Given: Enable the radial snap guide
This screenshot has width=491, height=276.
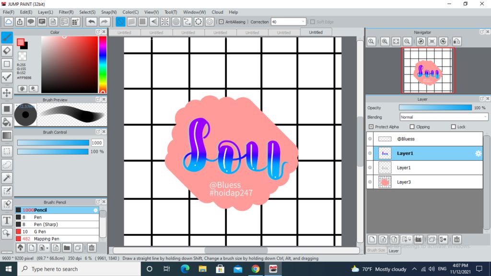Looking at the screenshot, I should 165,22.
